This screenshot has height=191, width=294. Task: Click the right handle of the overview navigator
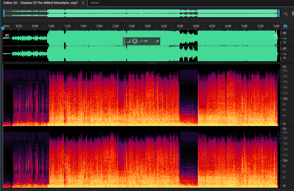point(279,13)
